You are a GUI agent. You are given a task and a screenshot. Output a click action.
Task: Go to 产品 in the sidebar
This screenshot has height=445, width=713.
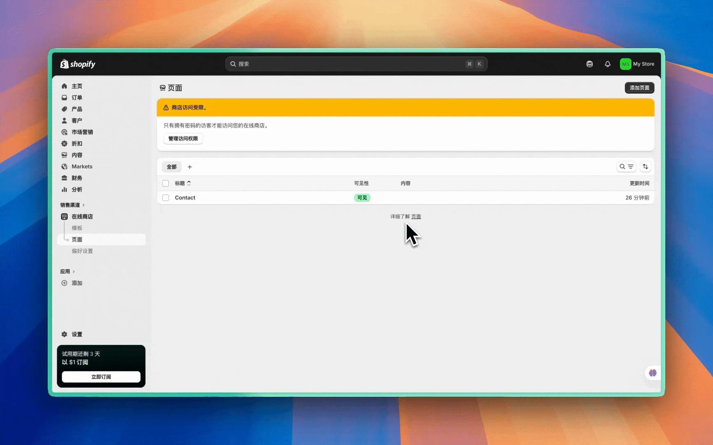click(77, 109)
